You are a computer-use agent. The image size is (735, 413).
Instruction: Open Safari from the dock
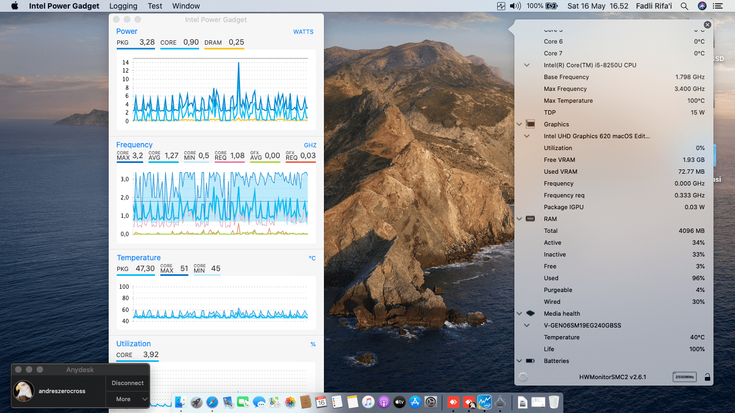tap(212, 402)
